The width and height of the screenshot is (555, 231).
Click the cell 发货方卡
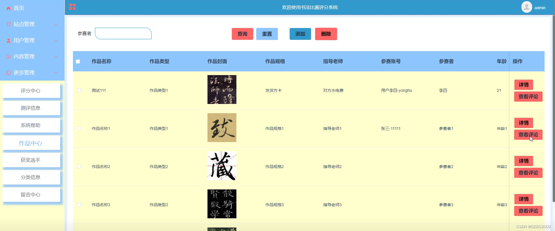[x=273, y=90]
